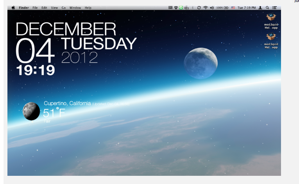Open Notification Center list icon
The image size is (299, 184).
point(274,8)
